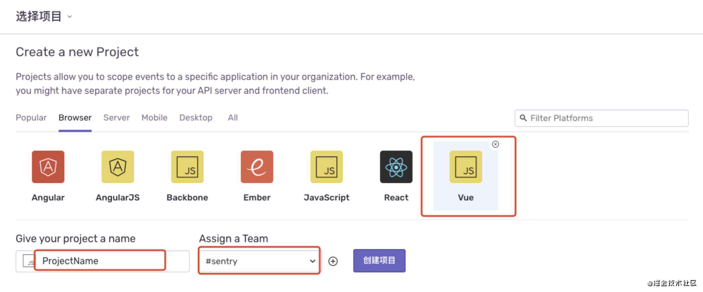Focus the Filter Platforms search field
This screenshot has height=292, width=703.
601,118
